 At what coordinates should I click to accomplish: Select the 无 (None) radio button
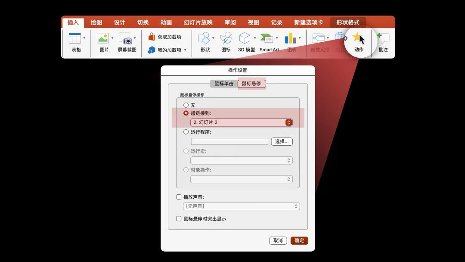[x=186, y=105]
